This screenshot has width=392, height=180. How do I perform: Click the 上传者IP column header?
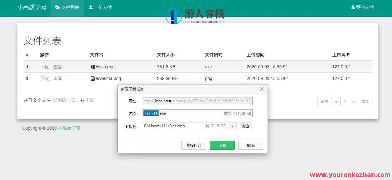341,55
